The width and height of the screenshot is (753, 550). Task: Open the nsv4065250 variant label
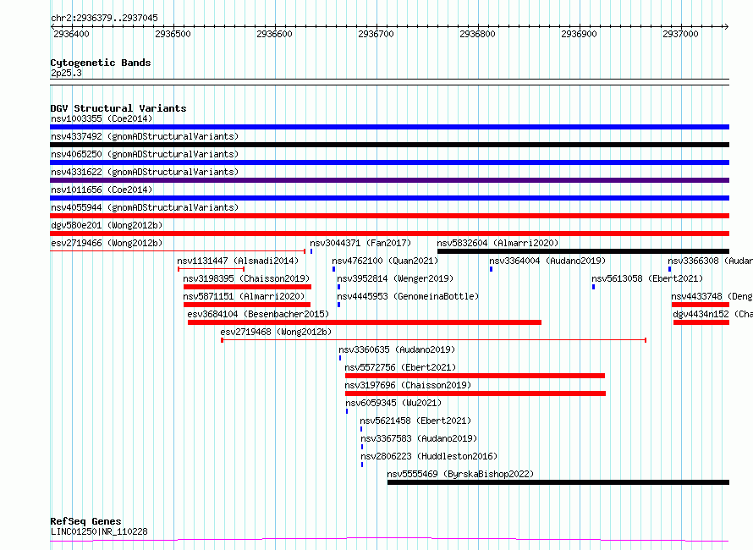tap(145, 154)
